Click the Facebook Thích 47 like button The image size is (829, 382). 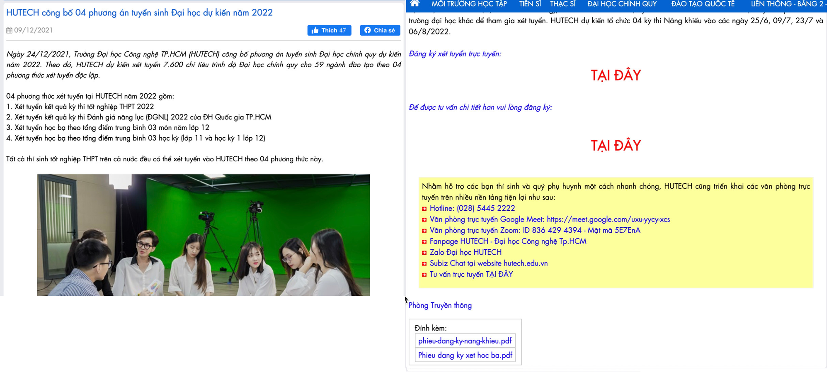click(x=329, y=30)
